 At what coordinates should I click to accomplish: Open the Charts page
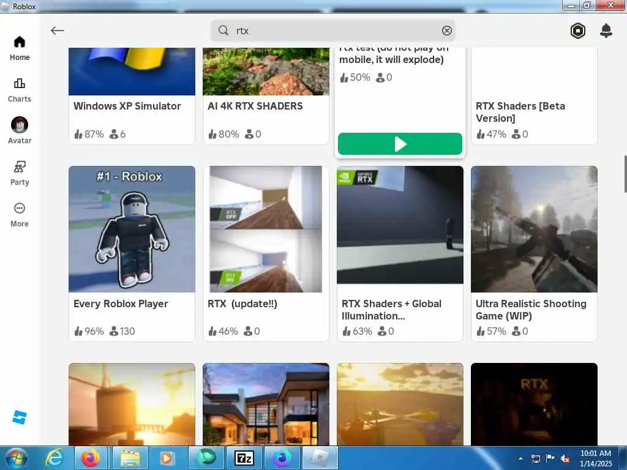click(x=20, y=91)
